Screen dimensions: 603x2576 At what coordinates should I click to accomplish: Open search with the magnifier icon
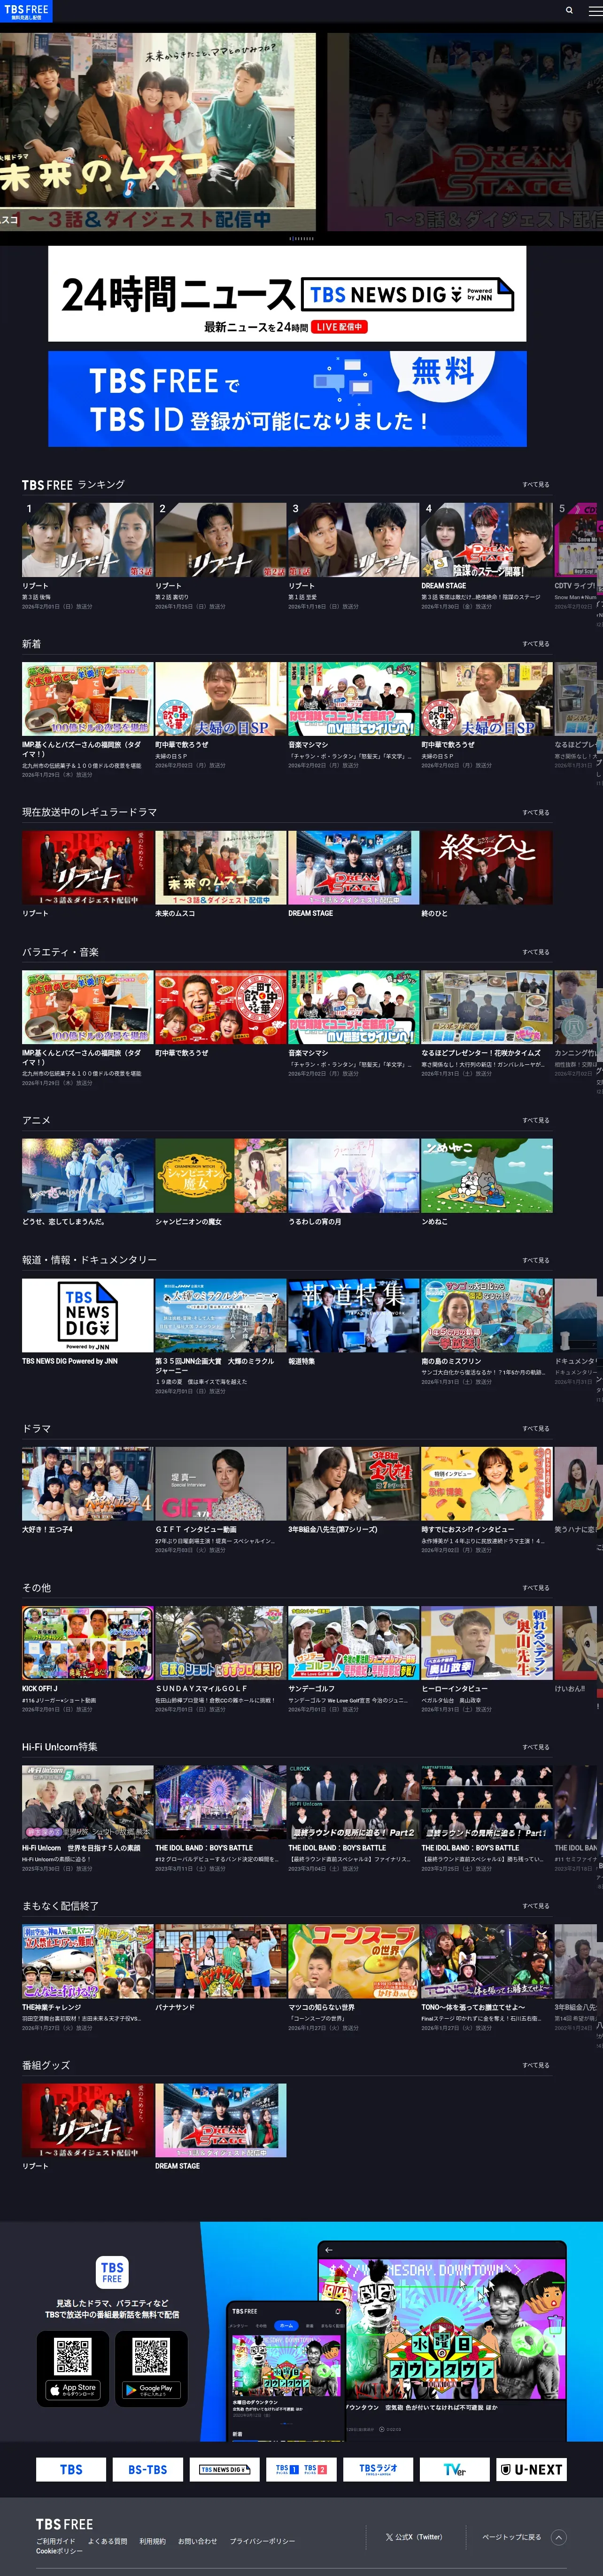(569, 10)
